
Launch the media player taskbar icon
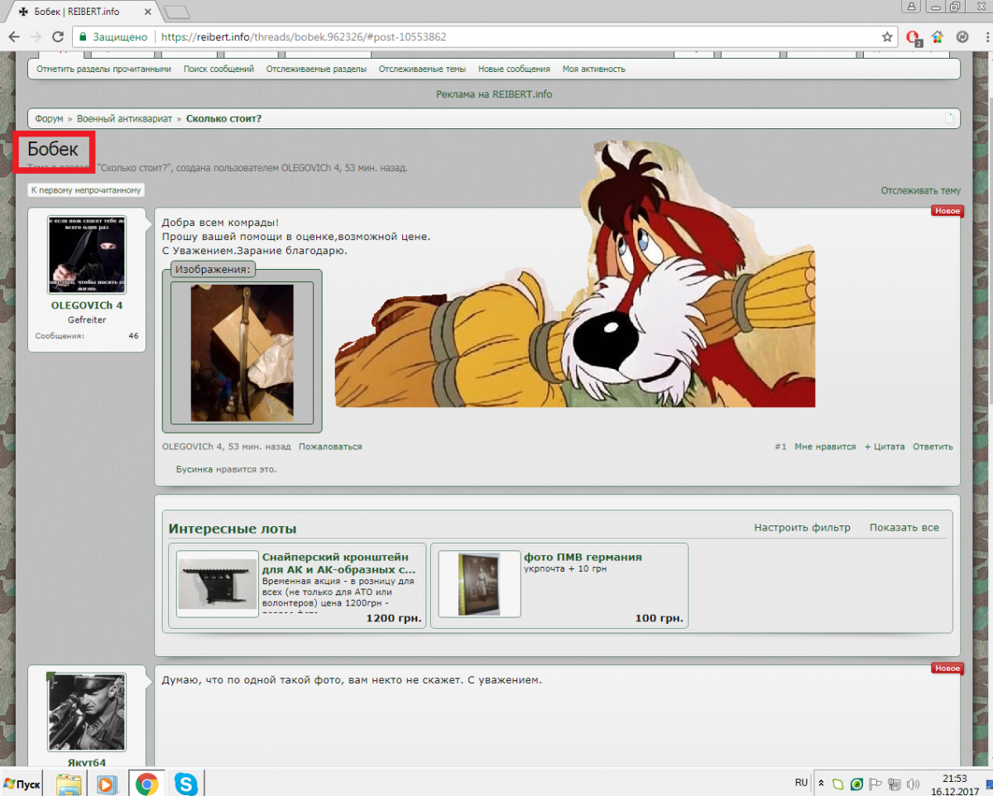pyautogui.click(x=107, y=782)
